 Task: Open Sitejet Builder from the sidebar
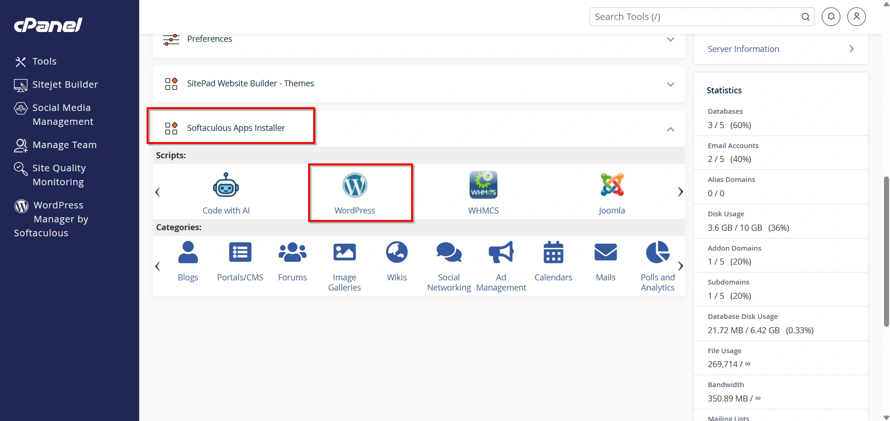click(65, 84)
